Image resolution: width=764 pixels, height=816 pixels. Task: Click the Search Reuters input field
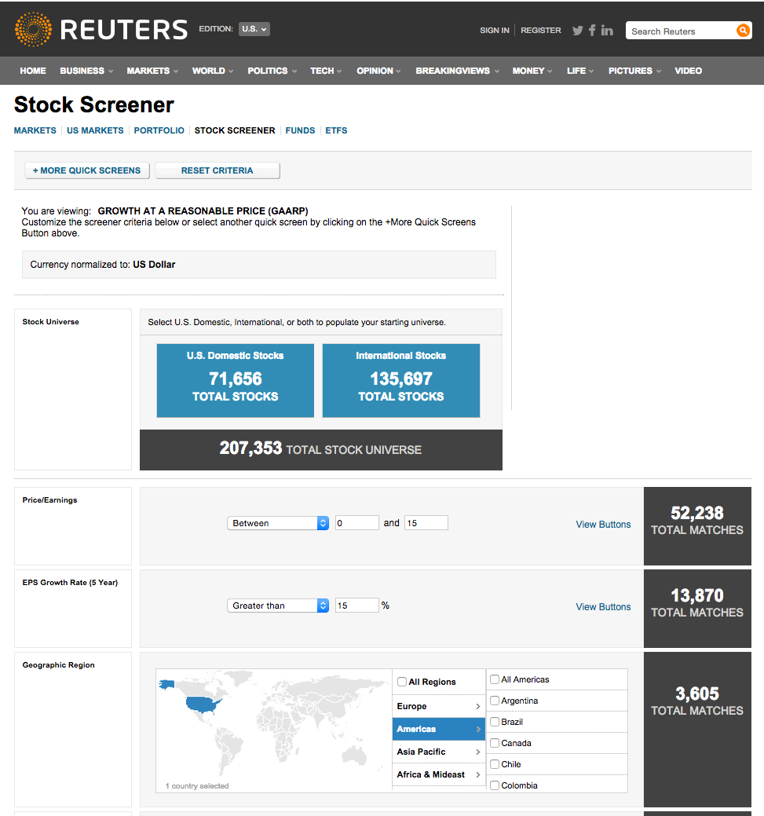(681, 31)
